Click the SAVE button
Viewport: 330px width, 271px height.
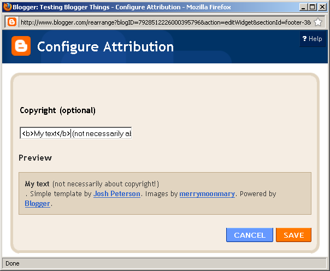293,235
